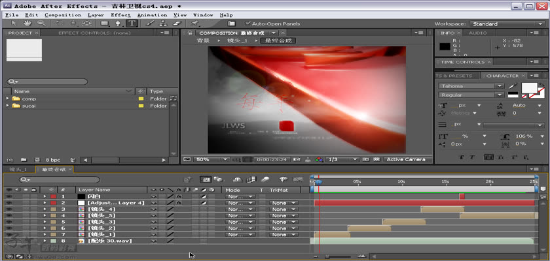The width and height of the screenshot is (550, 261).
Task: Open the Effect menu
Action: point(120,15)
